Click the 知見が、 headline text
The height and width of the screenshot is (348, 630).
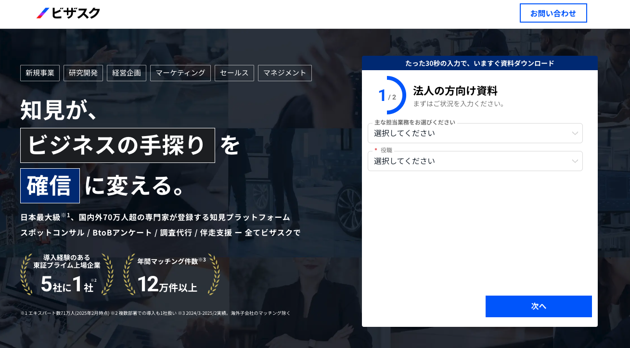[60, 109]
